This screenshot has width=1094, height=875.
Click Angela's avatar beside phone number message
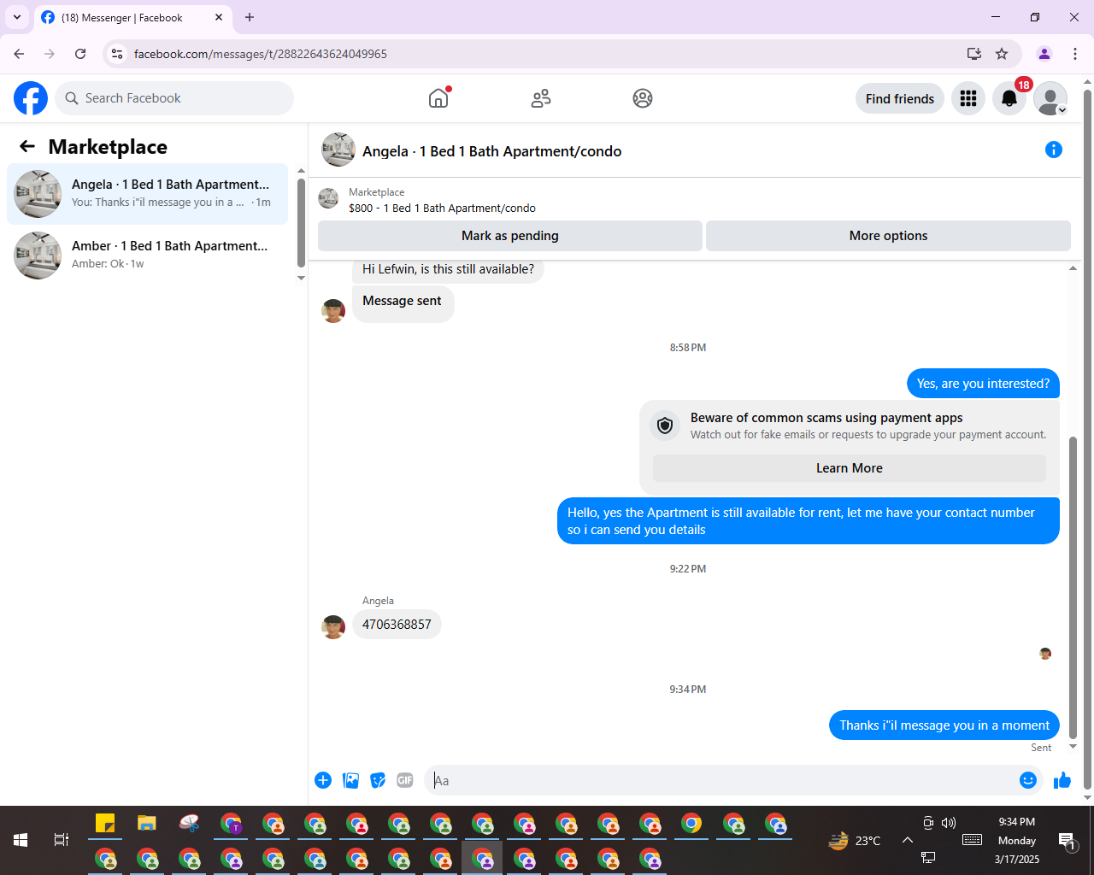pyautogui.click(x=333, y=627)
